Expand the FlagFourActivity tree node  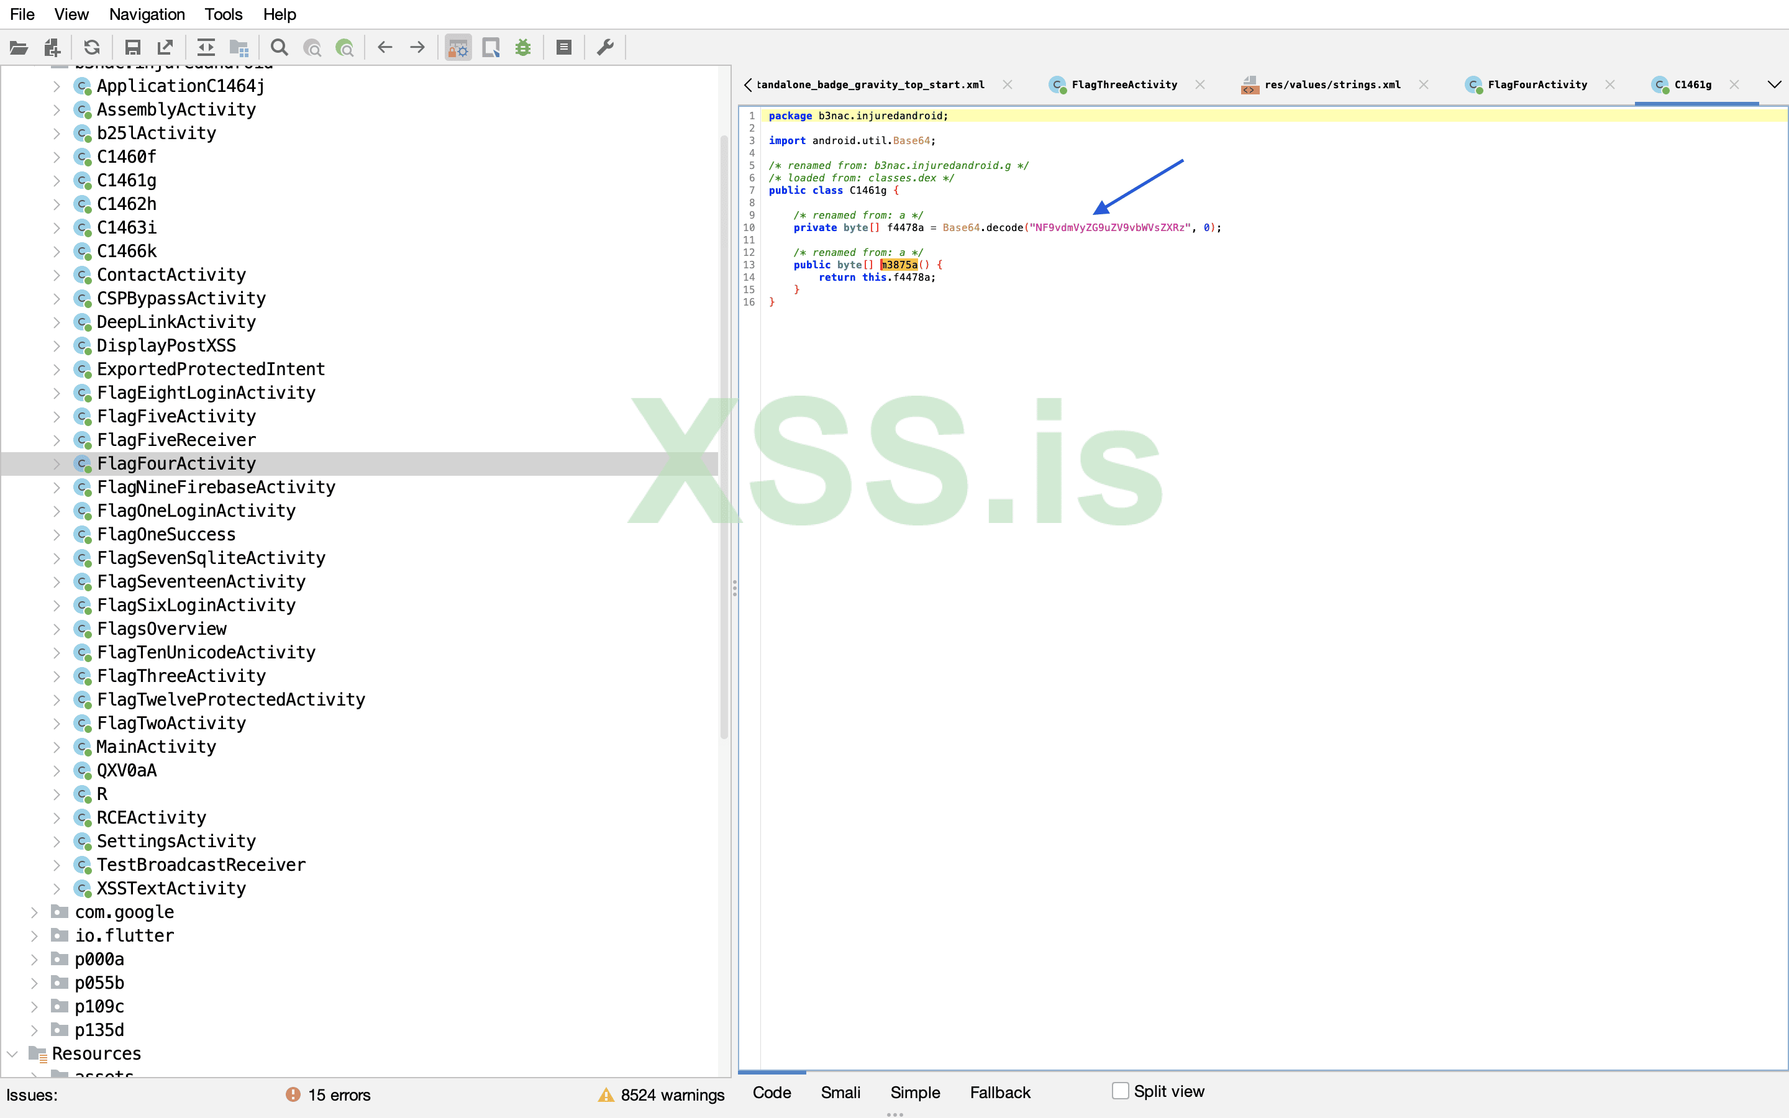(57, 463)
